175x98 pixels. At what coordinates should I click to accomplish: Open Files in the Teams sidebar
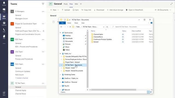click(4, 37)
